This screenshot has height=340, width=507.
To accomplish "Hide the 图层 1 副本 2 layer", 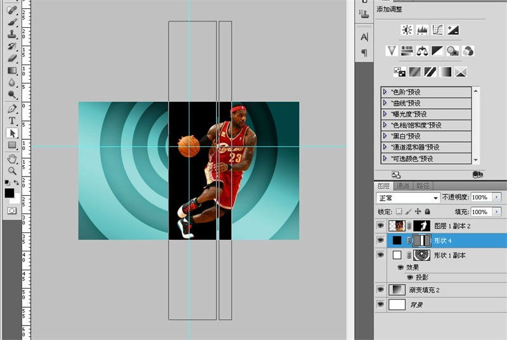I will coord(380,225).
